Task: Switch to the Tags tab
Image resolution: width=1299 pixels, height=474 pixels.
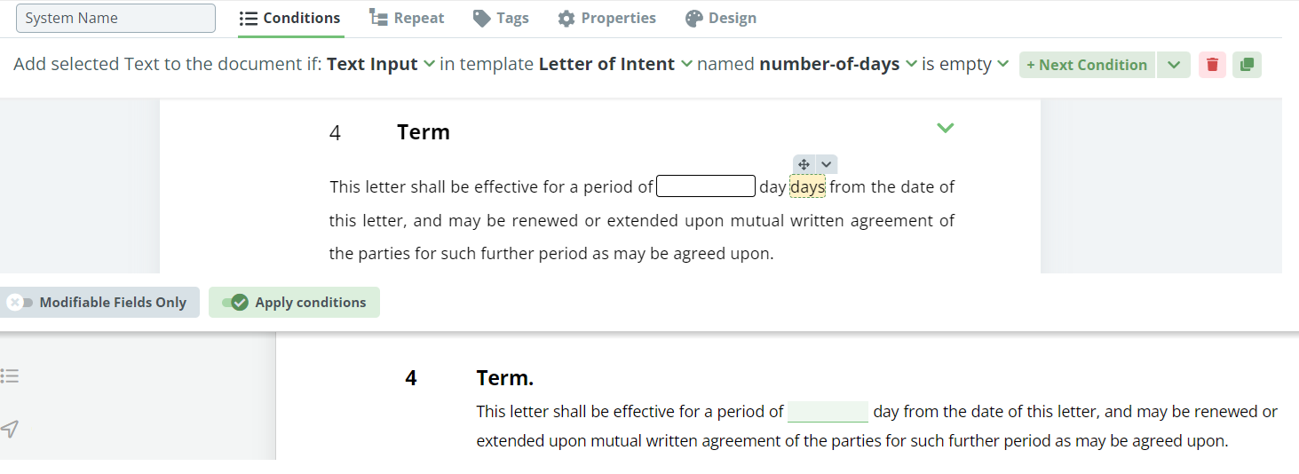Action: pyautogui.click(x=501, y=18)
